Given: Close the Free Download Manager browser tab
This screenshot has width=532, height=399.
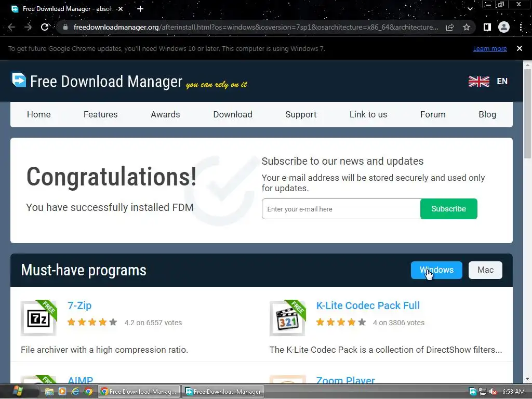Looking at the screenshot, I should click(x=121, y=9).
